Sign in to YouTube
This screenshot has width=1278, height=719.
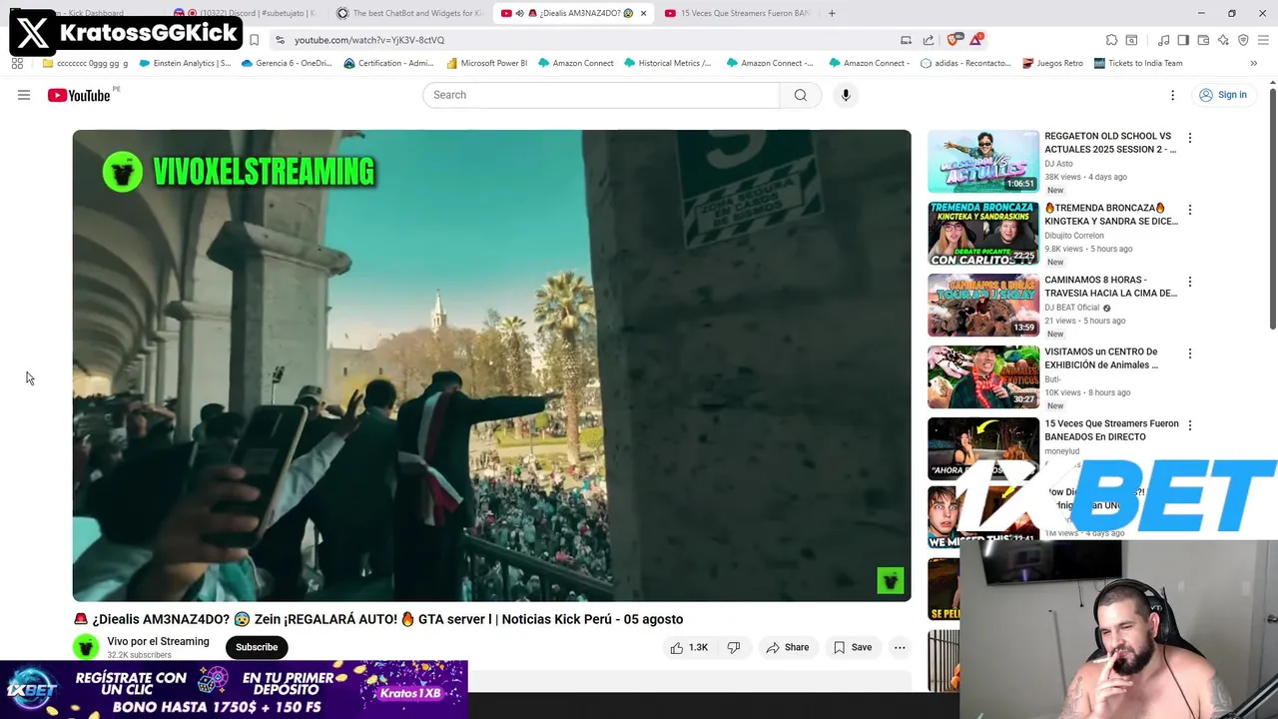[1223, 95]
